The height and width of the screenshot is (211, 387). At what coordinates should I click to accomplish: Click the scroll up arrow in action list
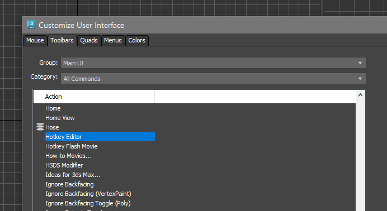point(360,95)
